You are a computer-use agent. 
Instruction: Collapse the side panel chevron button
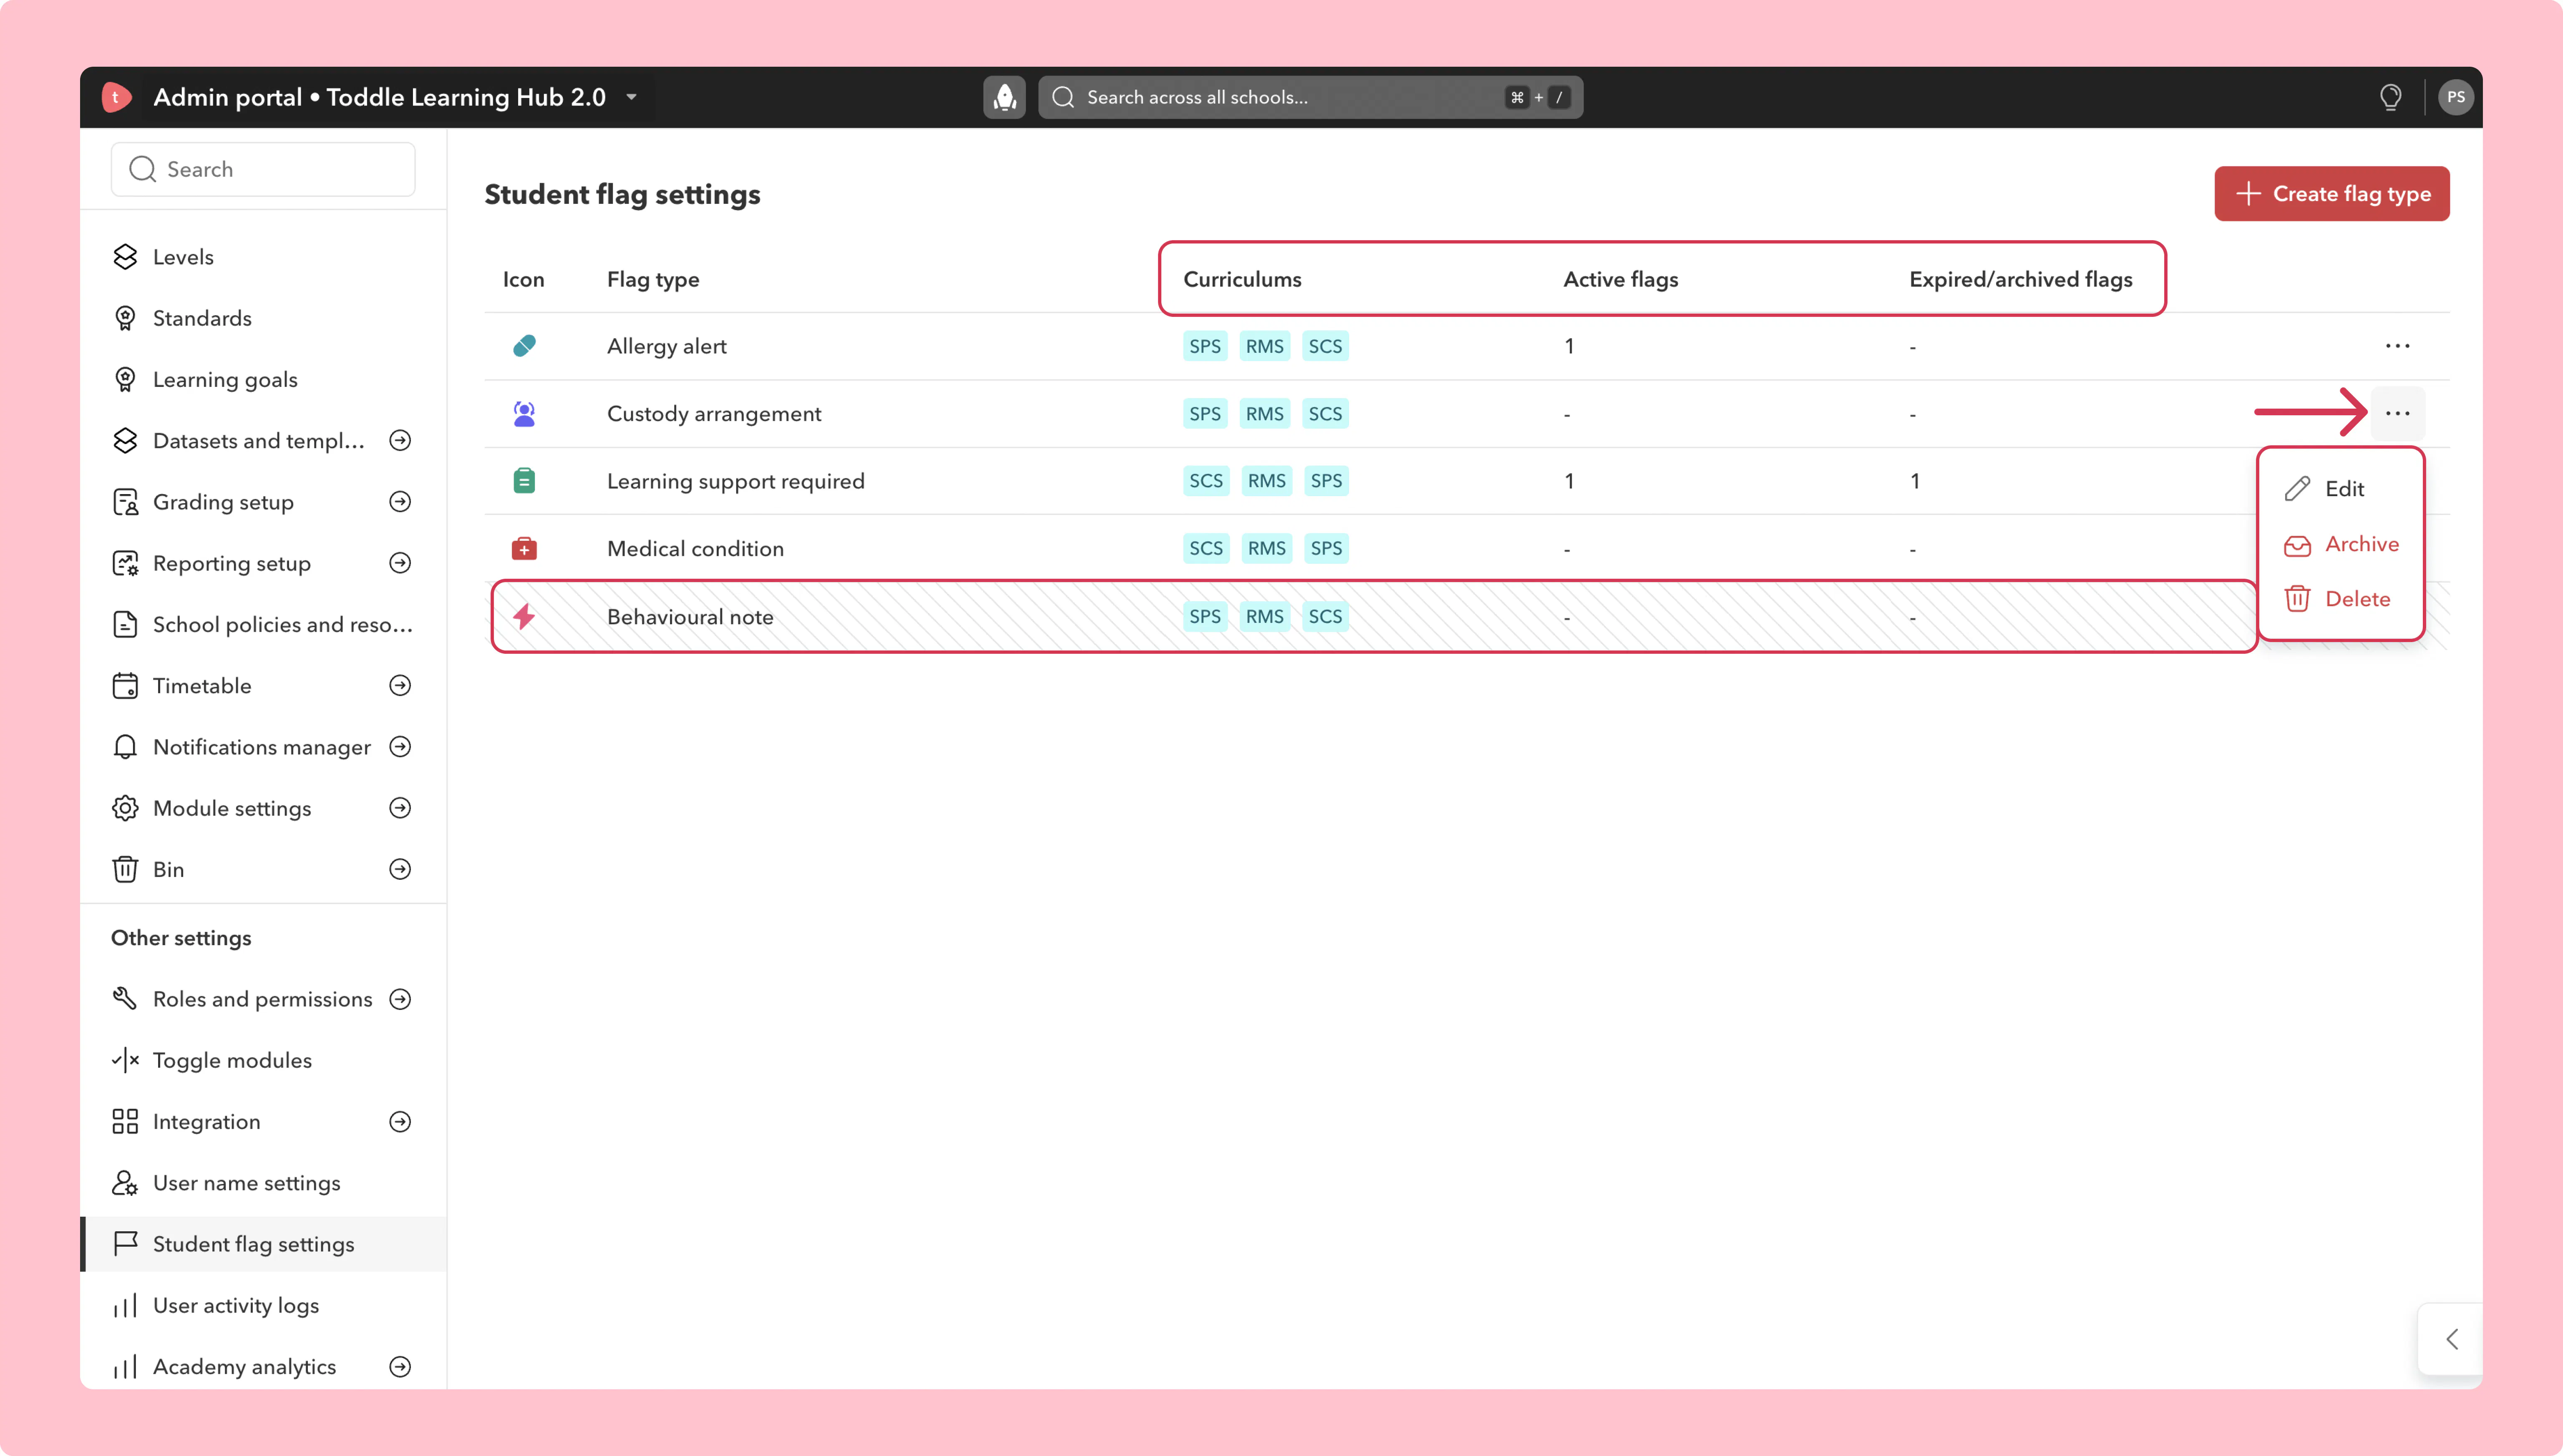[2451, 1339]
